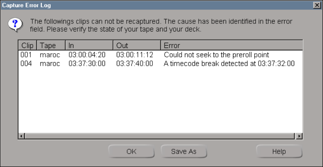
Task: Click the Error column header
Action: click(231, 46)
